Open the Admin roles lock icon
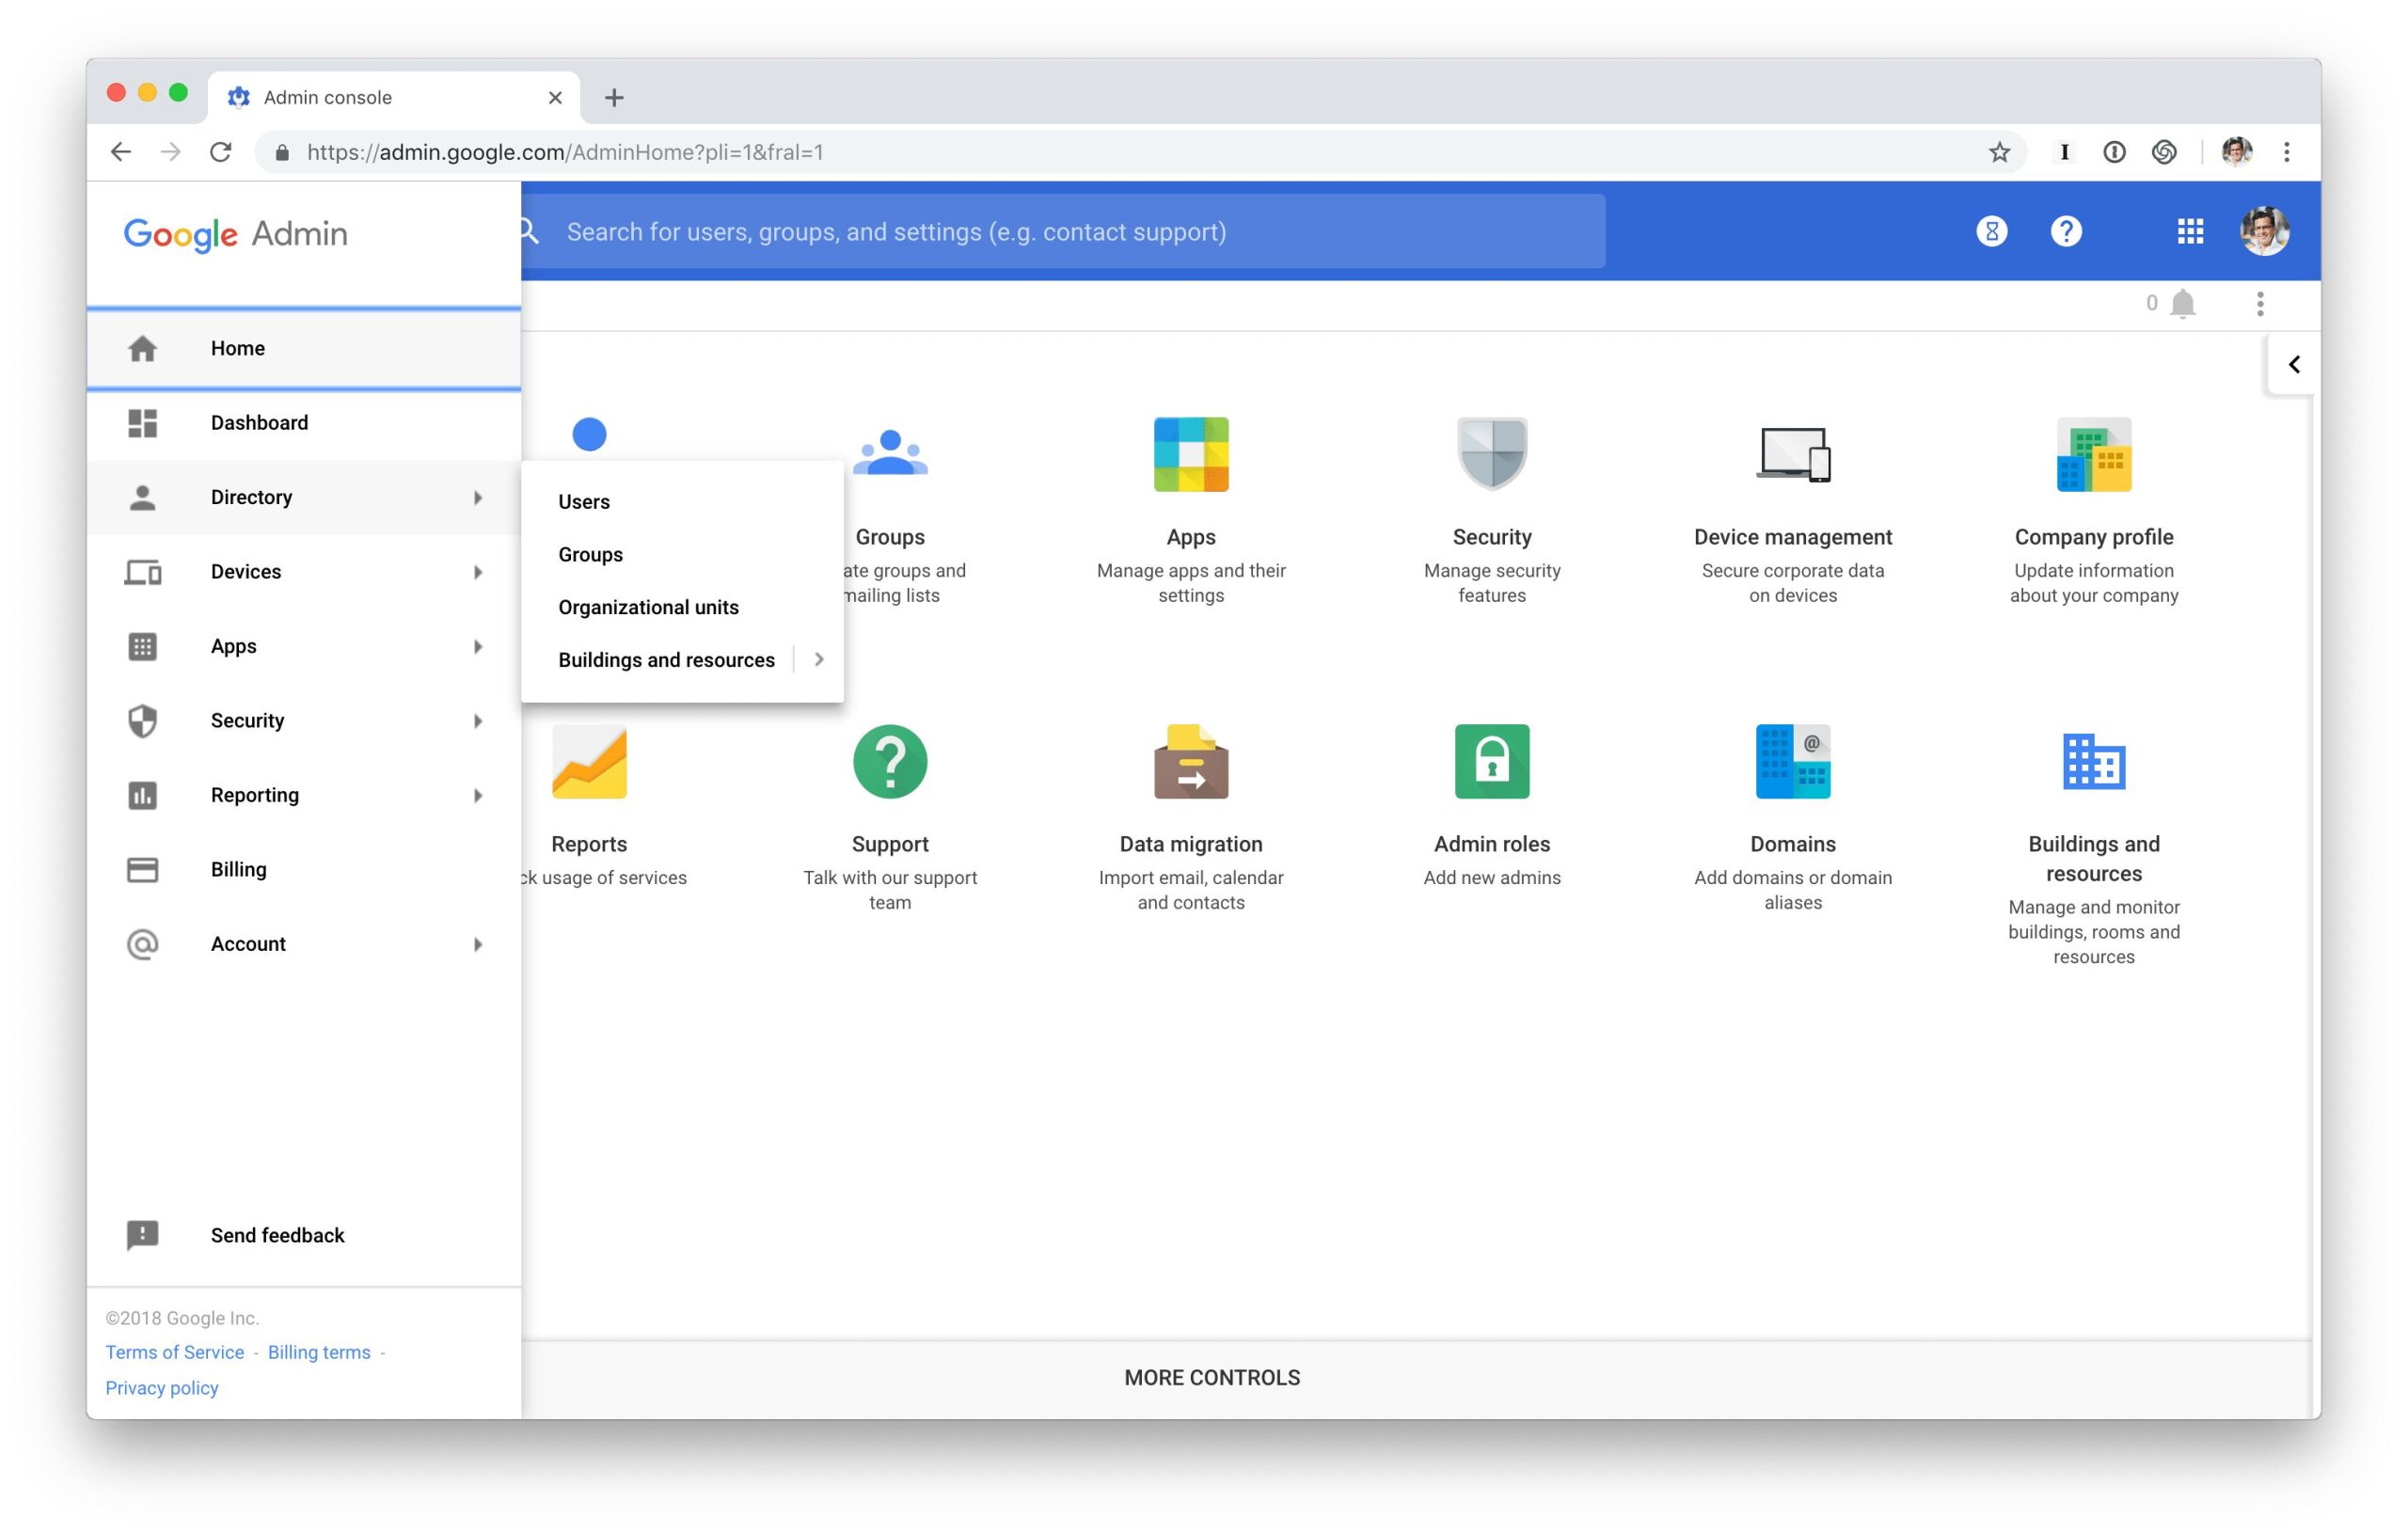Image resolution: width=2408 pixels, height=1534 pixels. 1492,761
